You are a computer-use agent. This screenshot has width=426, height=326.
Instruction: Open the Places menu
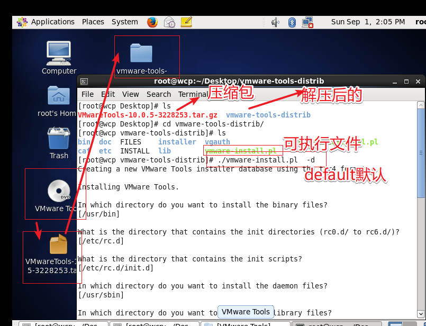[x=93, y=22]
